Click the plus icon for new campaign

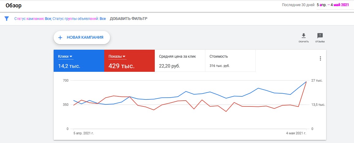click(x=60, y=37)
